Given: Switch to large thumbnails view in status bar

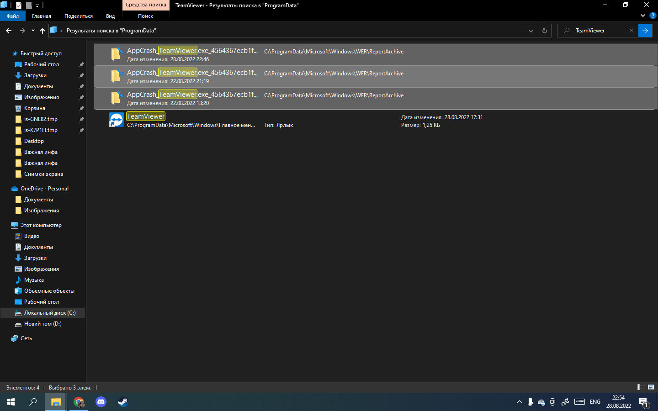Looking at the screenshot, I should [x=651, y=387].
